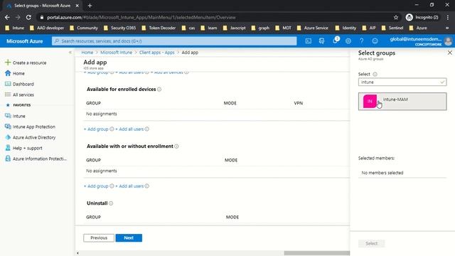Open the help question mark icon
This screenshot has height=256, width=455.
[362, 41]
